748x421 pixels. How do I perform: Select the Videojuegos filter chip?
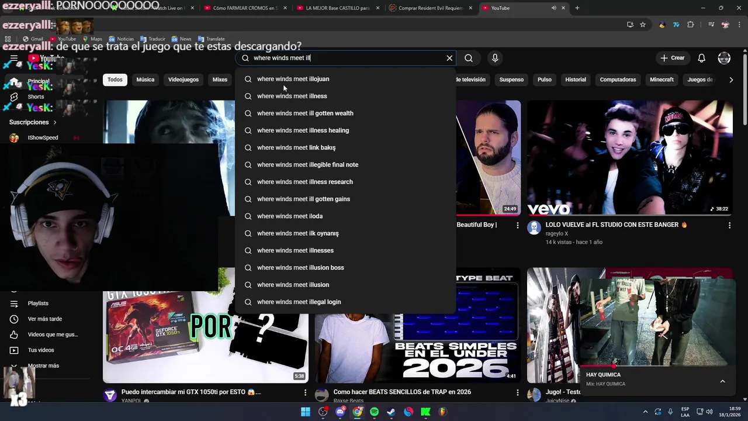tap(183, 80)
